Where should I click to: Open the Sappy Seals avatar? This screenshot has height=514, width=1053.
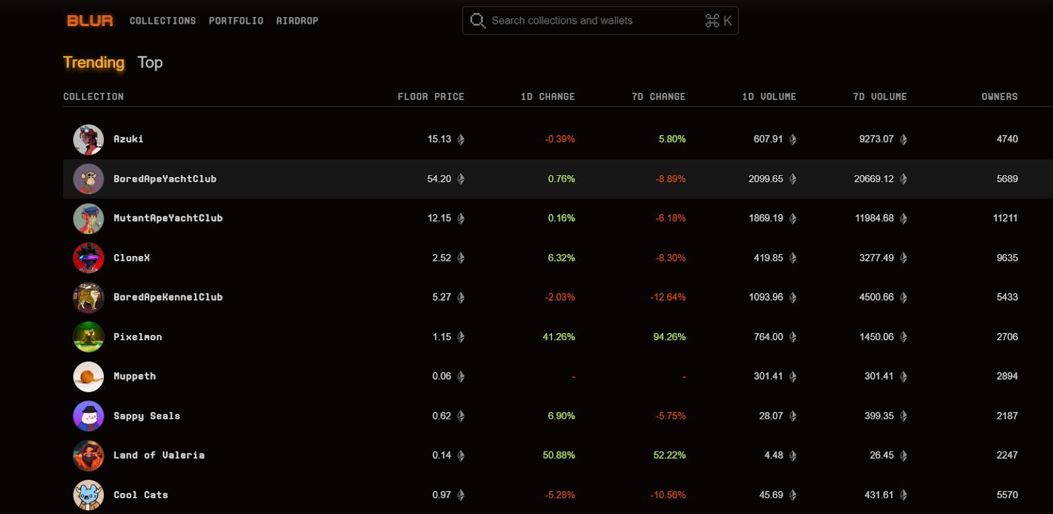pos(88,416)
